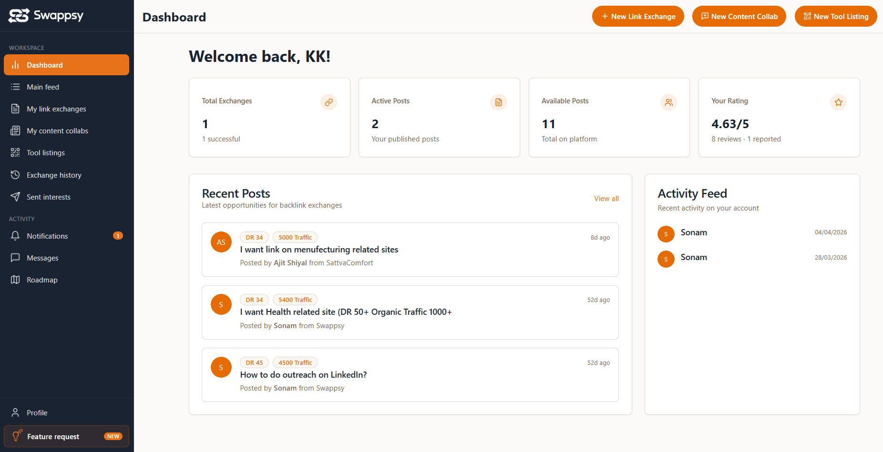Screen dimensions: 883x452
Task: Click the AS avatar on first post
Action: coord(221,242)
